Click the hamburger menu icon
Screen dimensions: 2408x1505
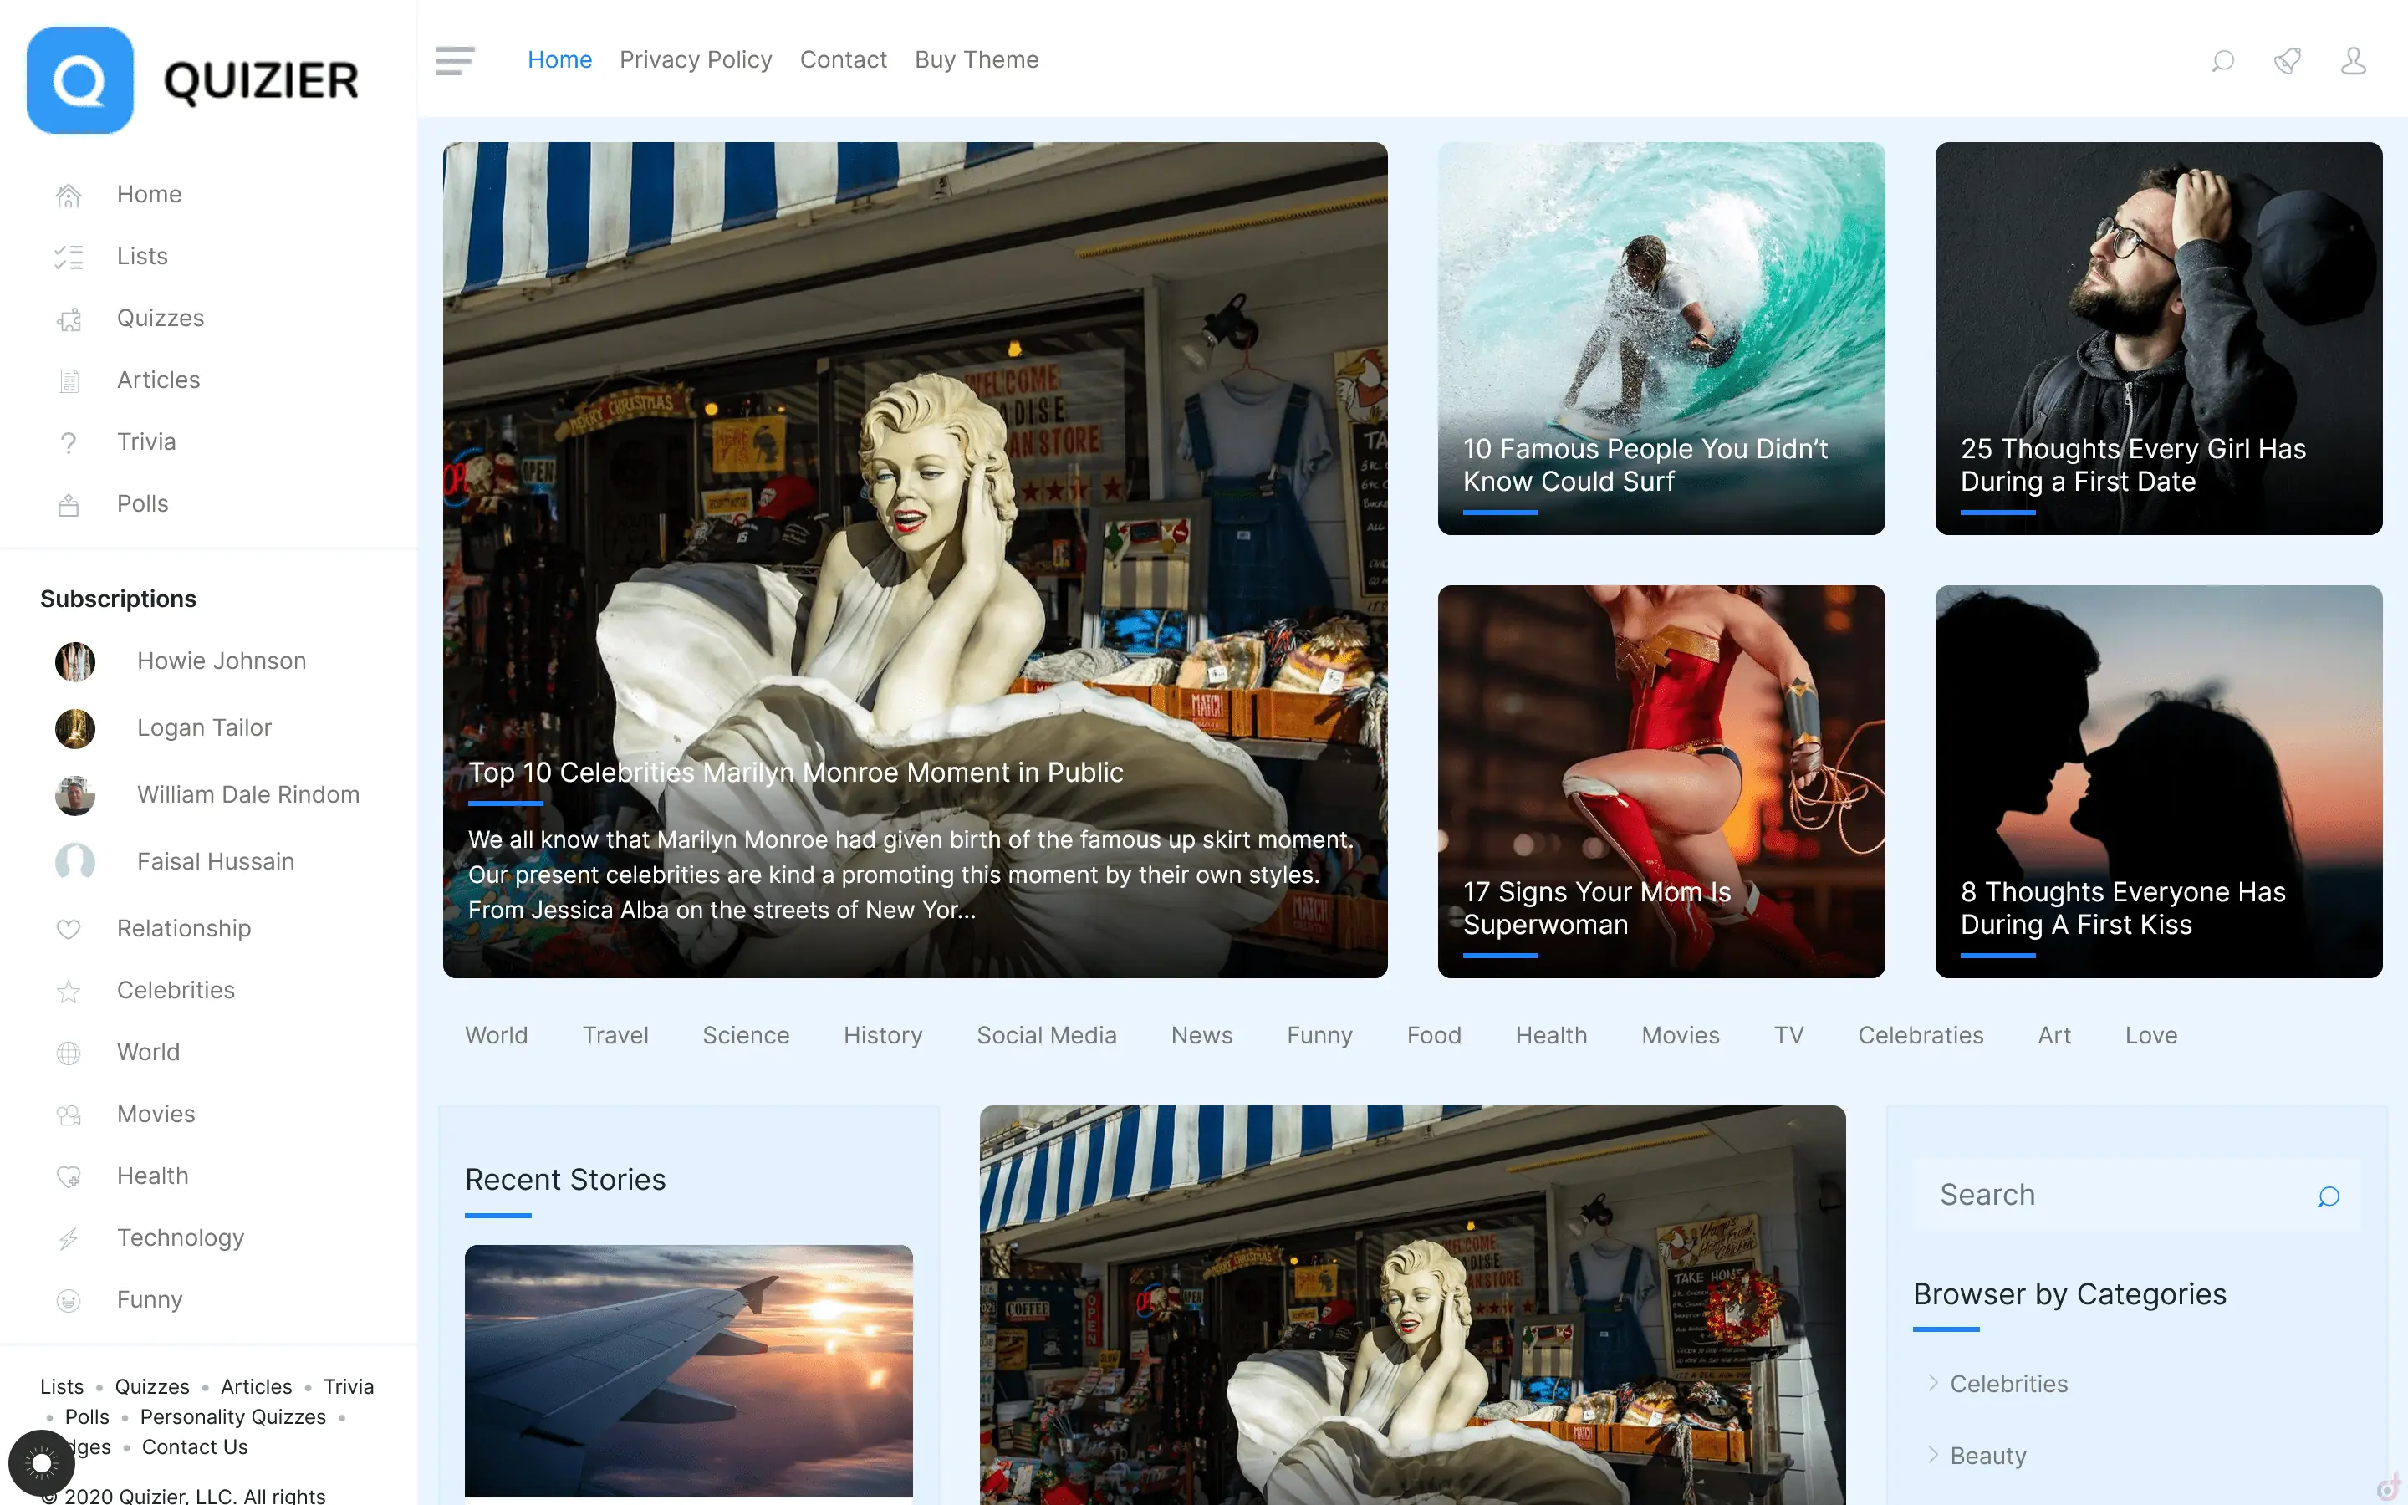point(455,59)
